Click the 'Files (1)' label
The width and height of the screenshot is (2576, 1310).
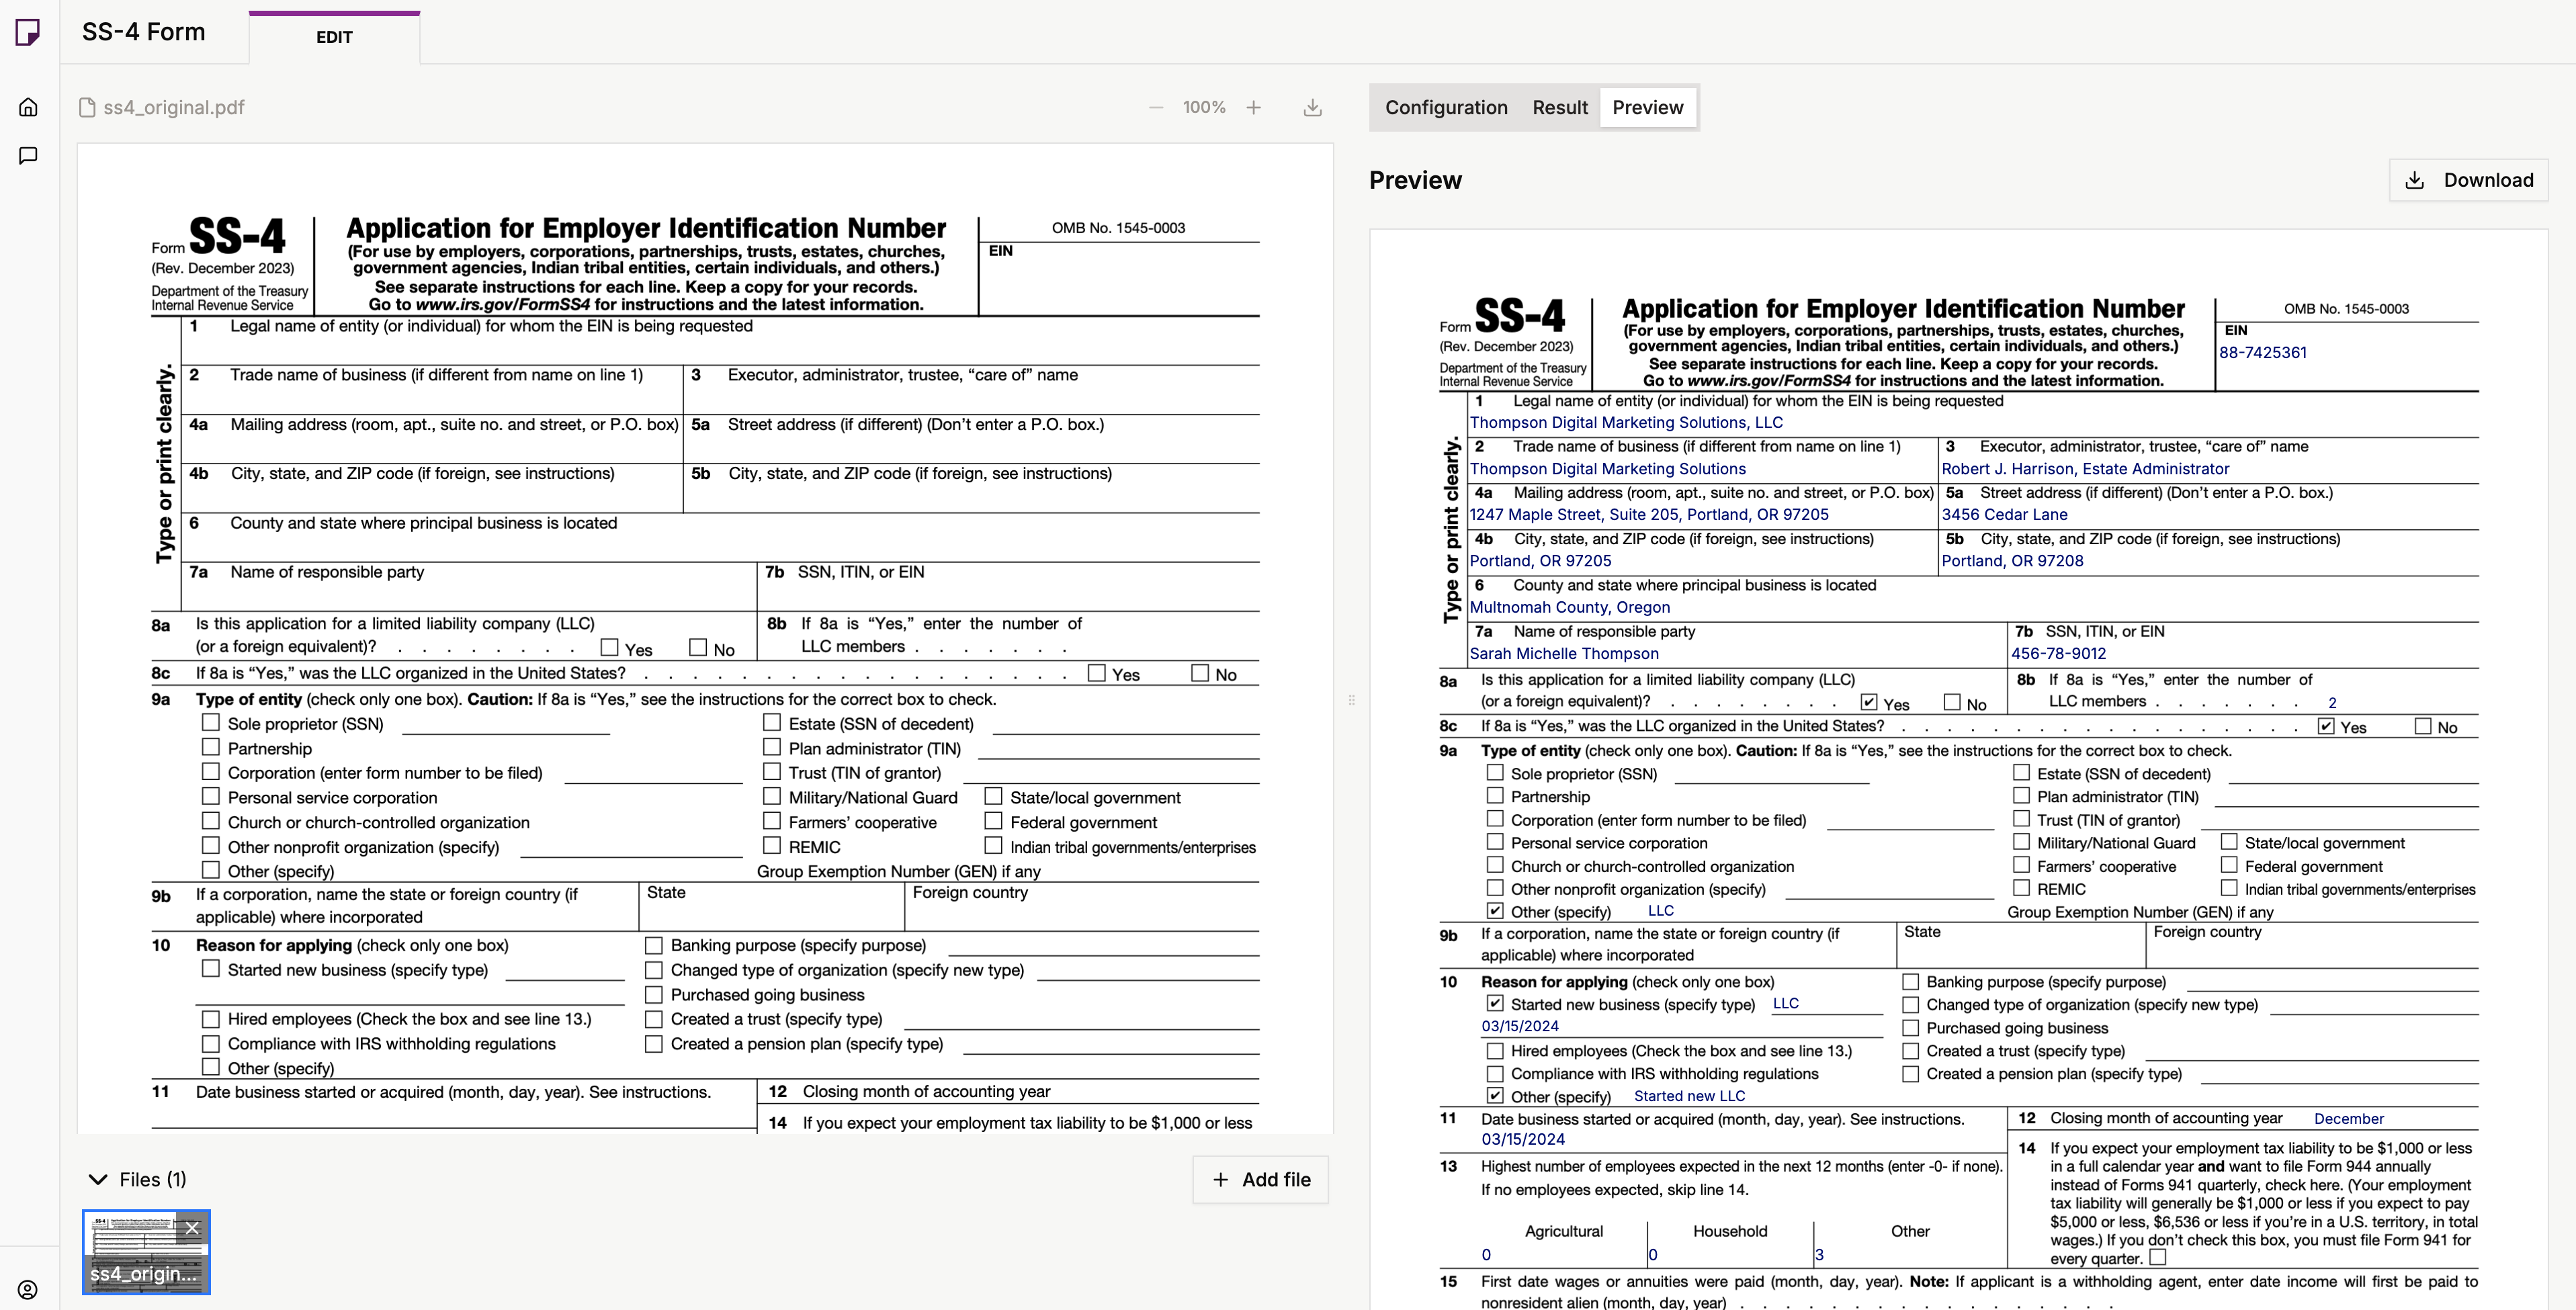[x=152, y=1180]
